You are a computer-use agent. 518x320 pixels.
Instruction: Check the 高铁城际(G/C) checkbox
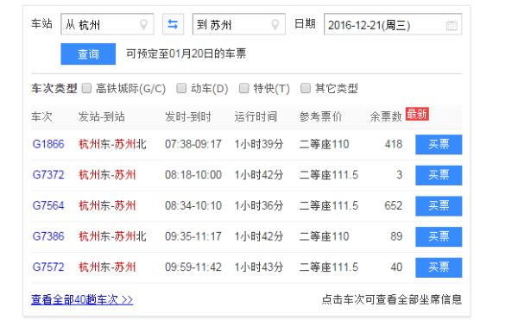point(86,88)
